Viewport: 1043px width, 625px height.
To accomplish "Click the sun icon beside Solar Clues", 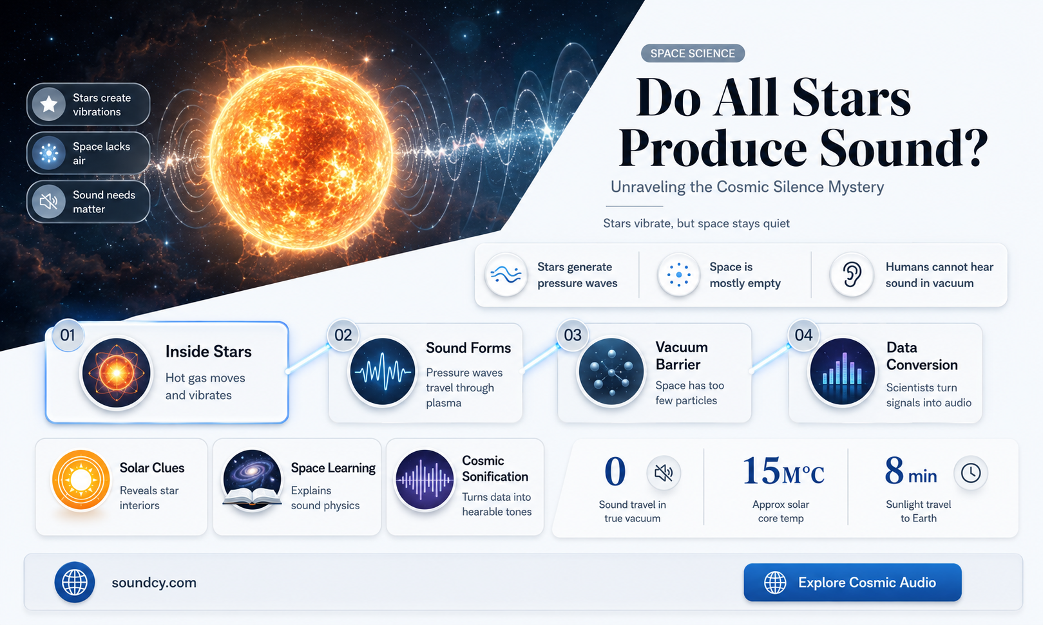I will point(81,480).
